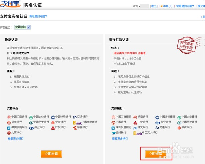Click 招商银行 icon in 银行汇款认证 panel
The width and height of the screenshot is (205, 164).
click(x=135, y=117)
